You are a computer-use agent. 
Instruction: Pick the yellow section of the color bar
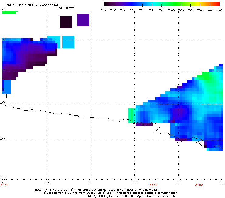tap(199, 4)
